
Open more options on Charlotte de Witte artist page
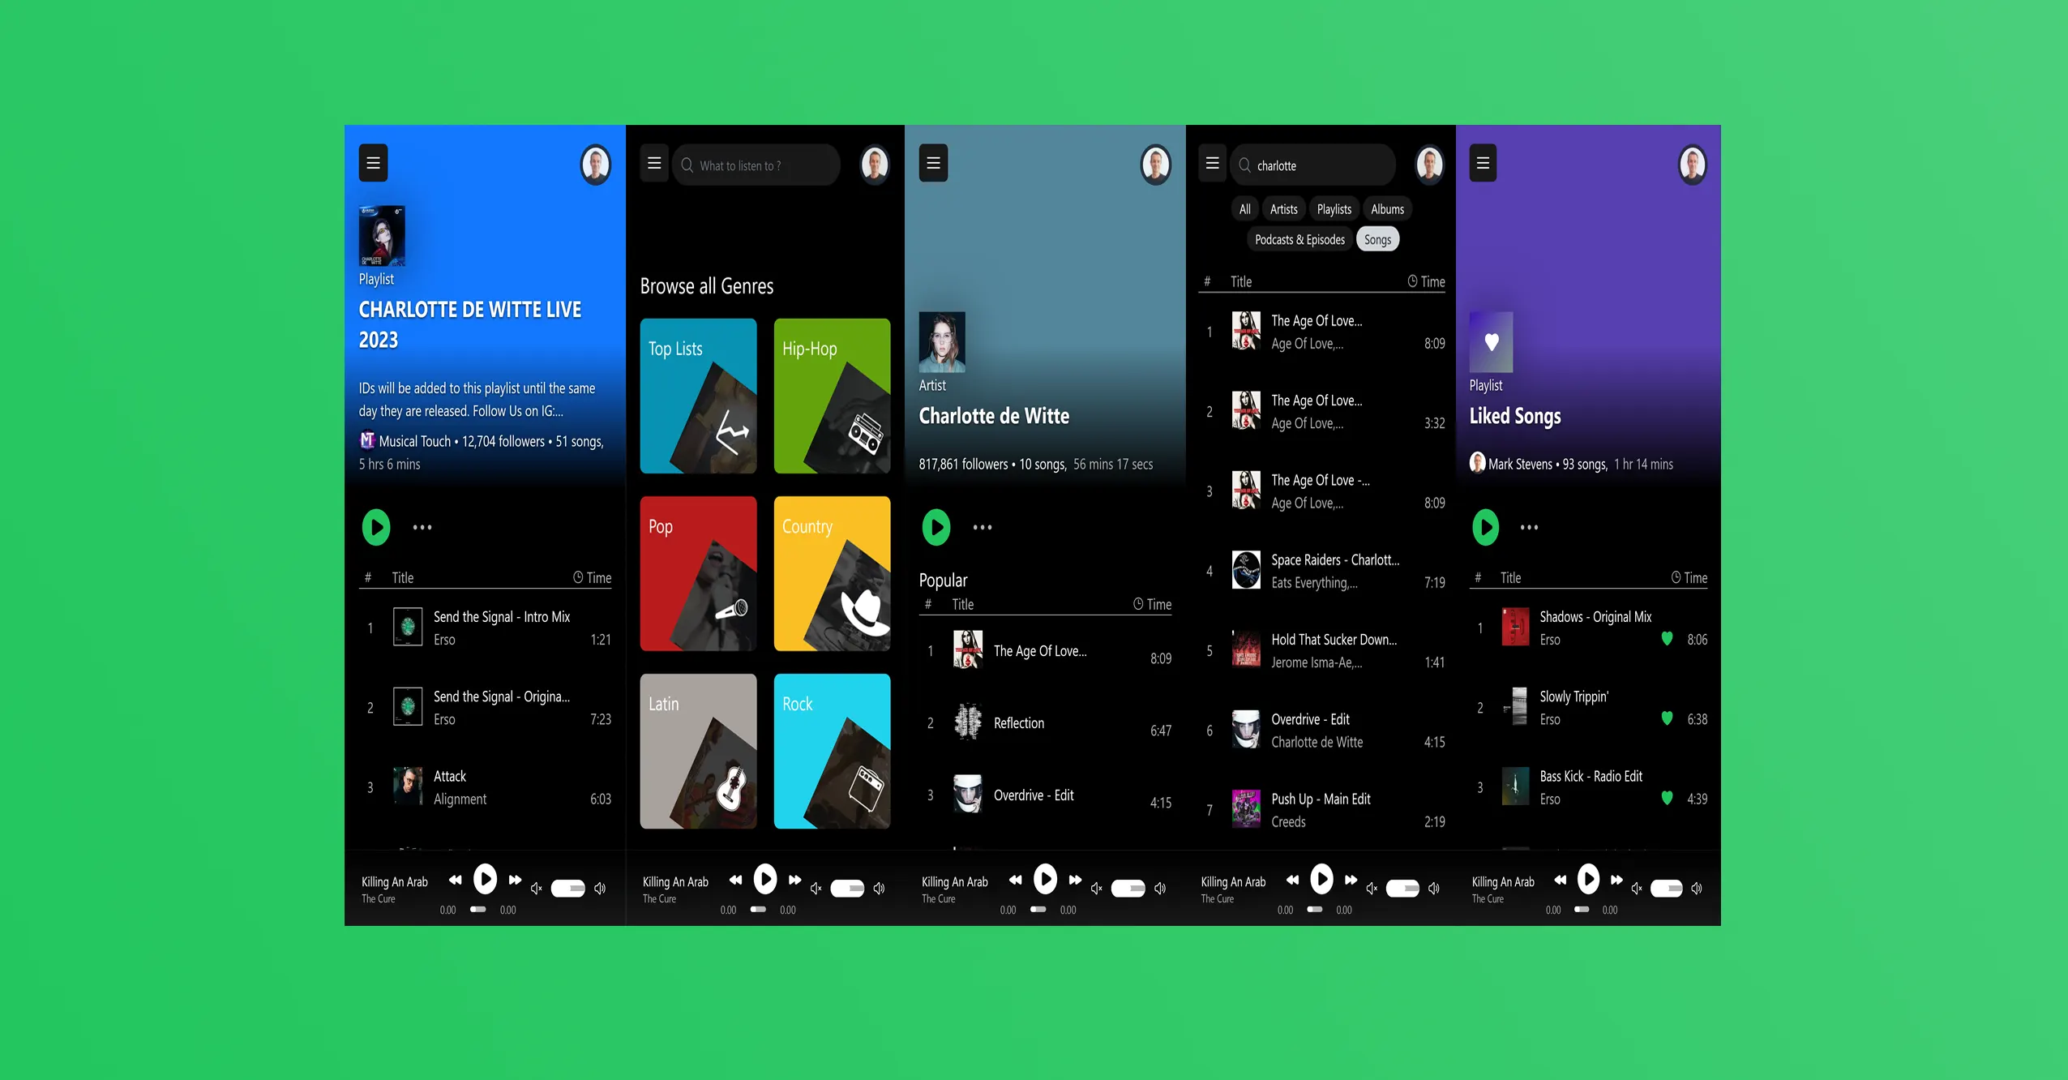click(x=983, y=527)
